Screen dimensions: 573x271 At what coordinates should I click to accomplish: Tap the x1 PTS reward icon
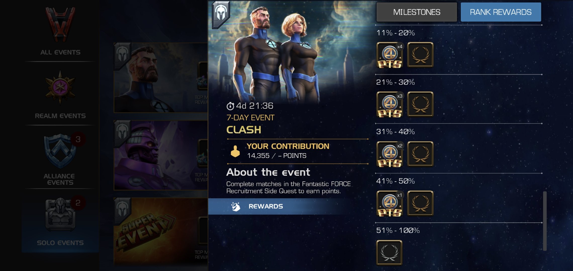click(x=390, y=204)
